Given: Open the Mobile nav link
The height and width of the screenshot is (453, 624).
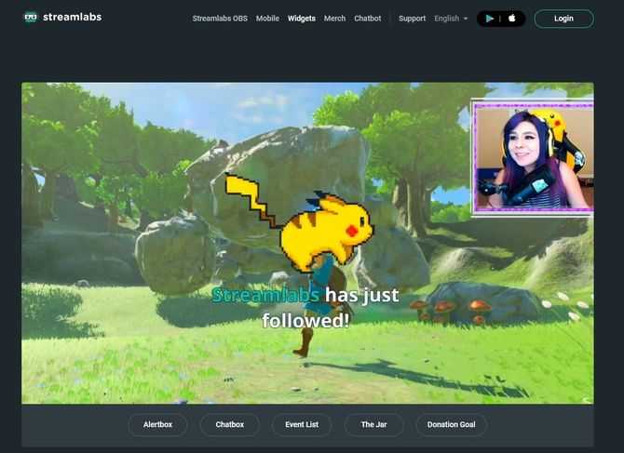Looking at the screenshot, I should tap(267, 19).
